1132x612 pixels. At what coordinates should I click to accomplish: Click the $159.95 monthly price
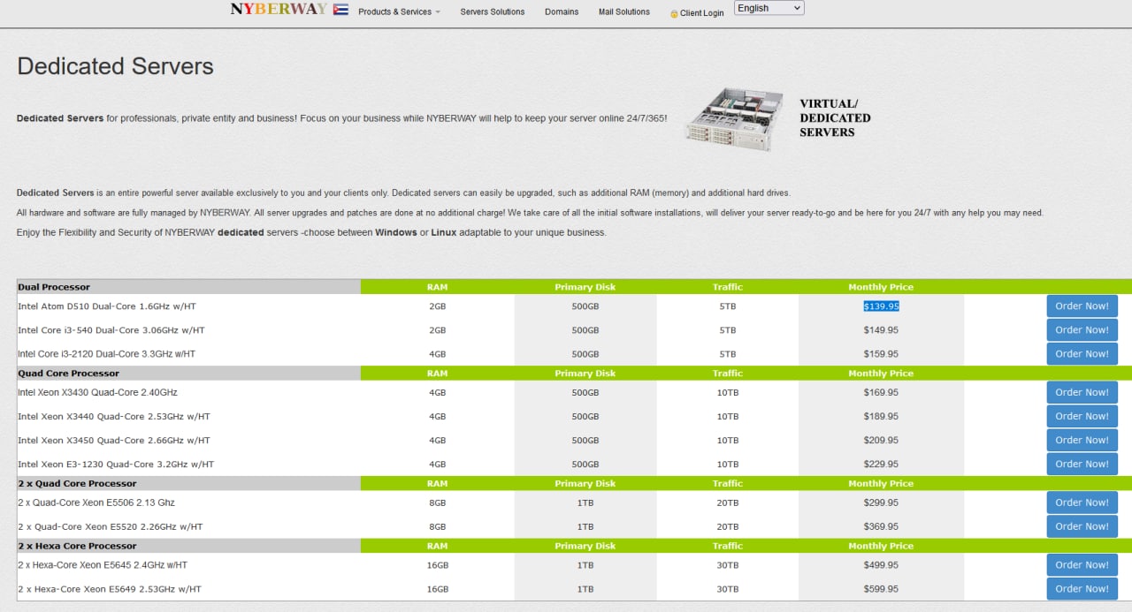tap(881, 354)
